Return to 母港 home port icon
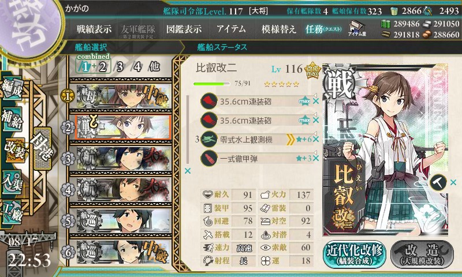The width and height of the screenshot is (462, 277). pos(42,148)
